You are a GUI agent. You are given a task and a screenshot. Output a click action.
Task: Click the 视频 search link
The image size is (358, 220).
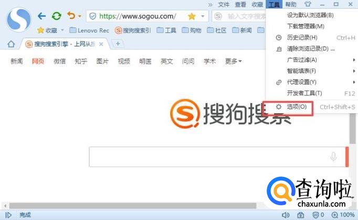tap(124, 61)
